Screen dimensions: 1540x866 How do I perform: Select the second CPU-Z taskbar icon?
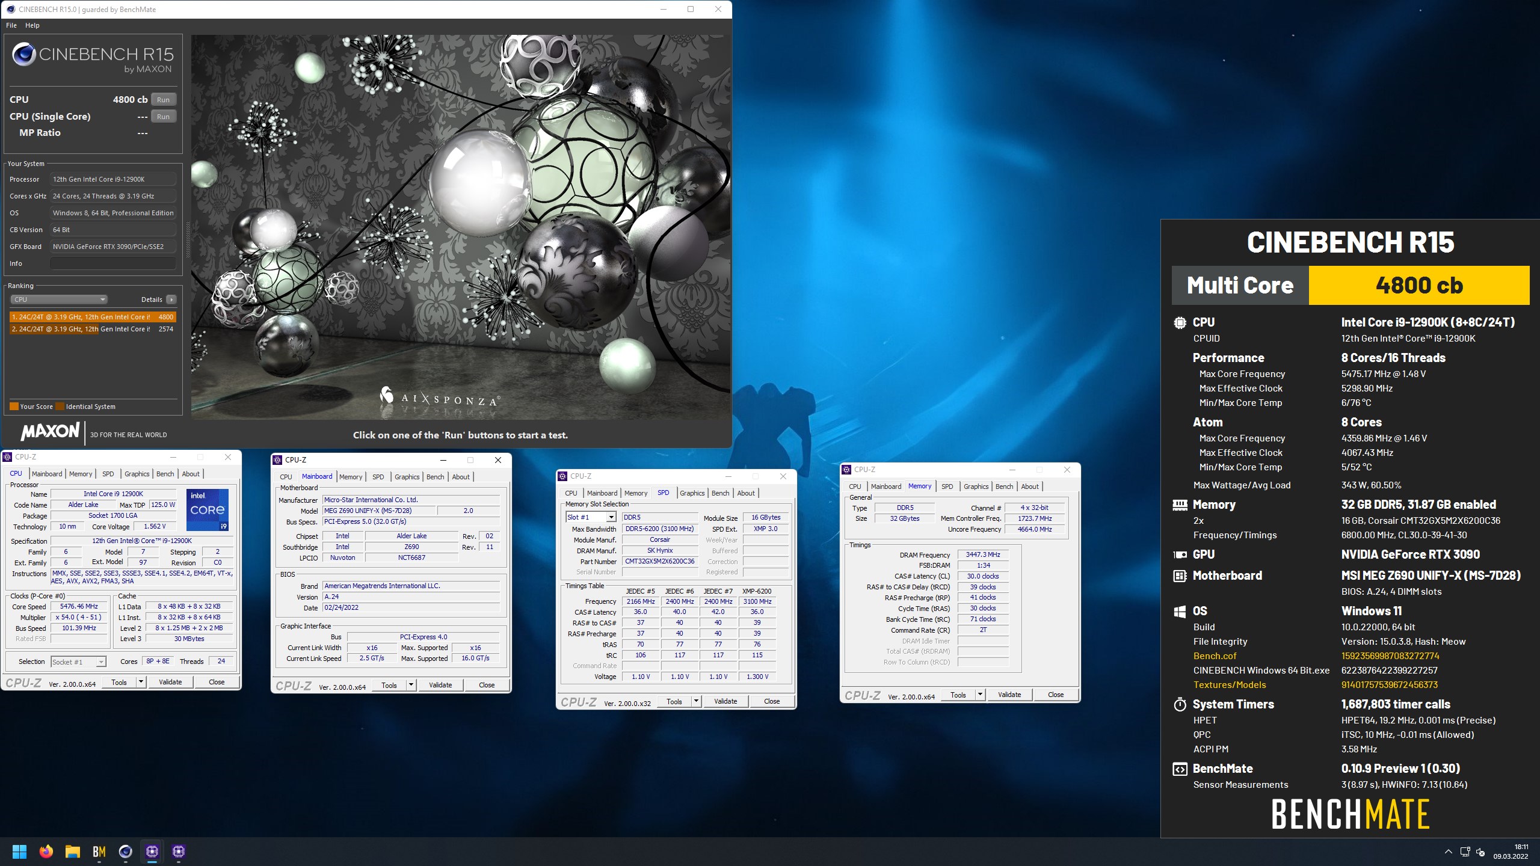click(x=178, y=852)
